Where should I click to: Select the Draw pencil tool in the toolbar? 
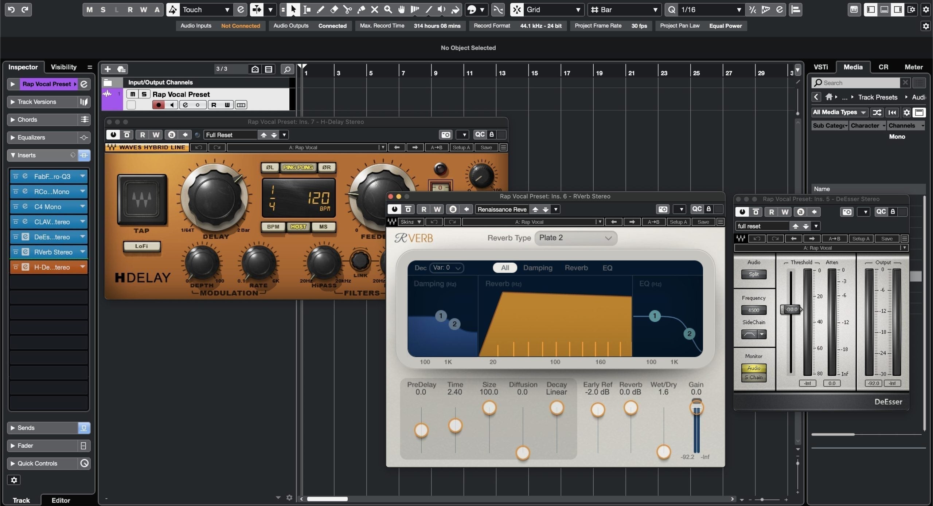coord(320,10)
